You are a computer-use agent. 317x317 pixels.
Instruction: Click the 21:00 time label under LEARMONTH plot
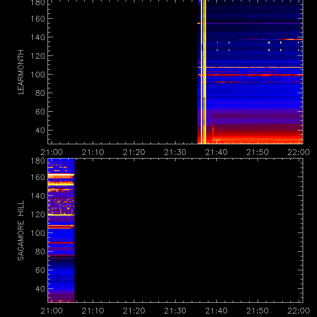click(x=52, y=152)
